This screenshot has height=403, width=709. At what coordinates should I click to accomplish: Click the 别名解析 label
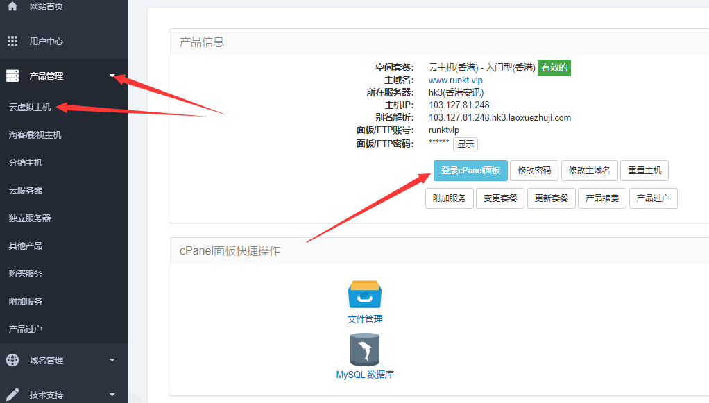(395, 118)
